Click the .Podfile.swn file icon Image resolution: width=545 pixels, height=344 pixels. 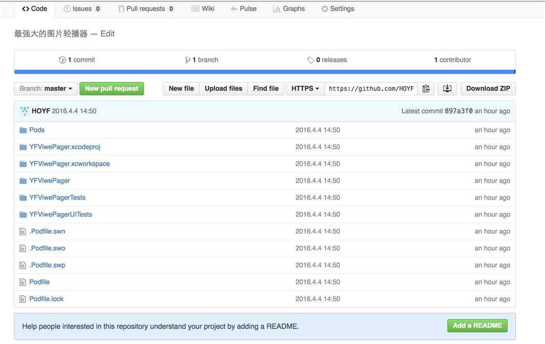pyautogui.click(x=23, y=231)
